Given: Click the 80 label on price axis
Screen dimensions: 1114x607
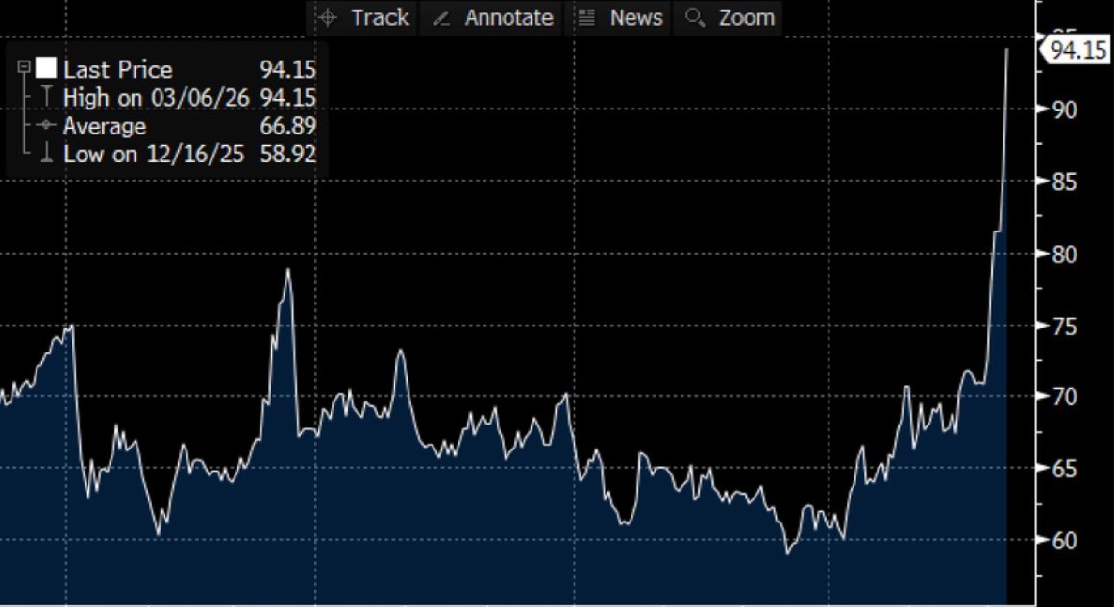Looking at the screenshot, I should click(x=1063, y=255).
